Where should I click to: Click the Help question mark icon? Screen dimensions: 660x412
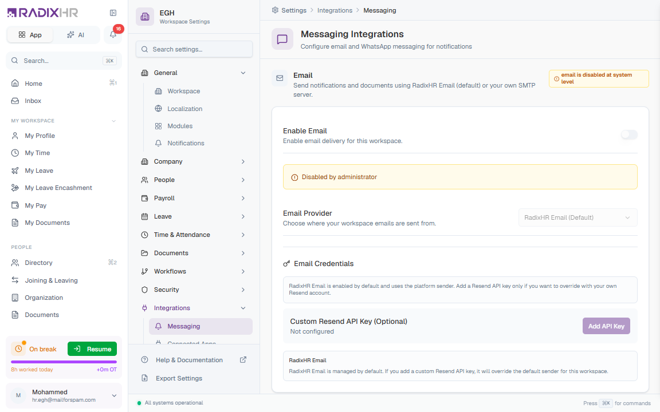click(145, 360)
